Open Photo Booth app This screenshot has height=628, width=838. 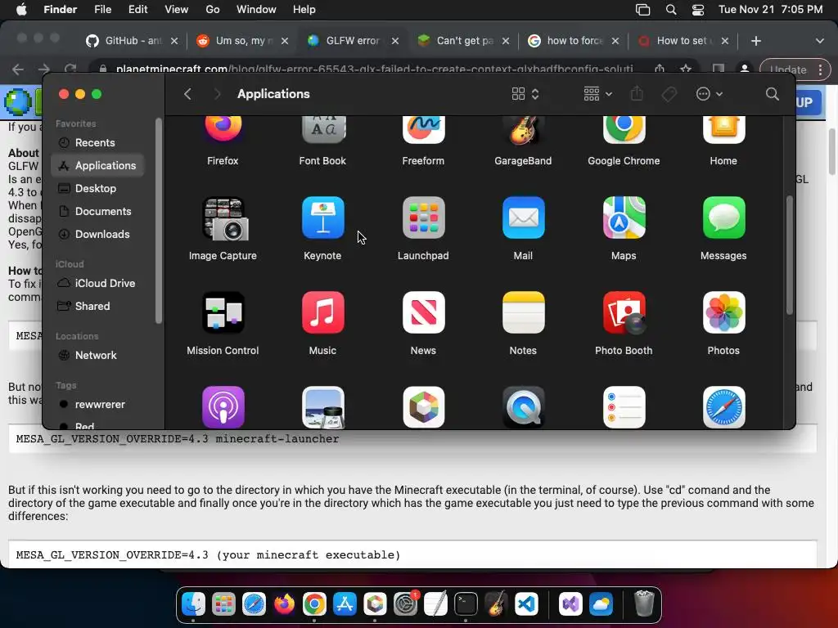point(624,312)
